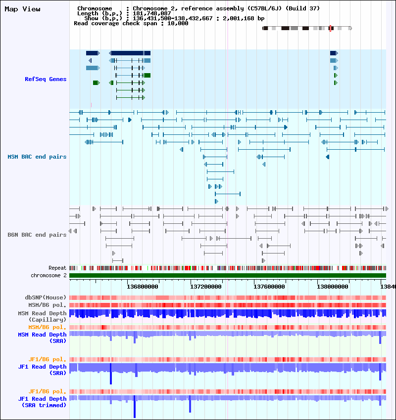Click the Repeat track strip

pyautogui.click(x=228, y=268)
